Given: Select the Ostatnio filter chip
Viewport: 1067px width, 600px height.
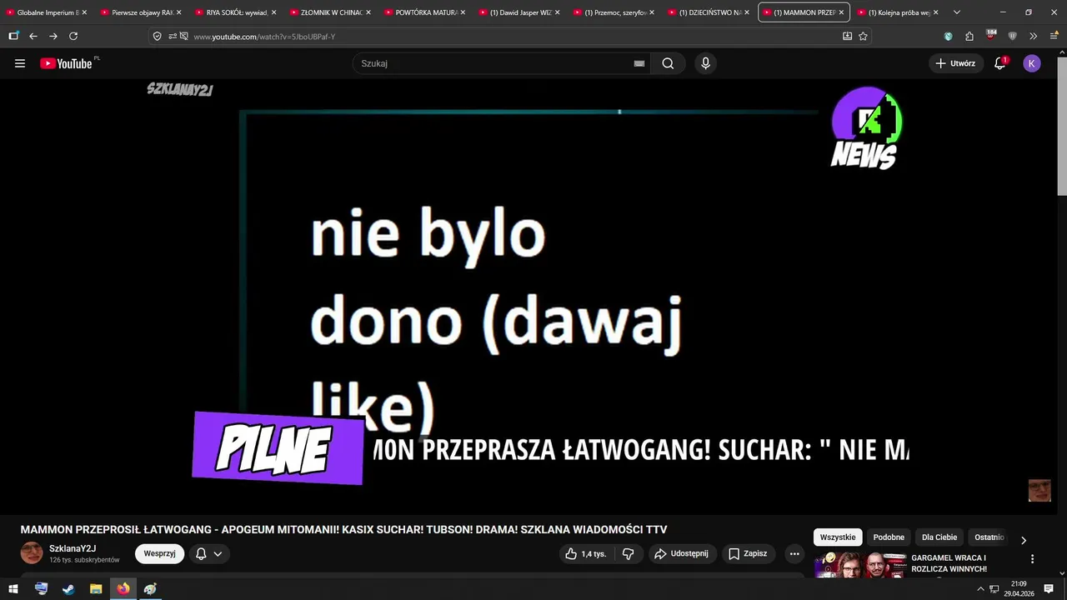Looking at the screenshot, I should pos(989,537).
